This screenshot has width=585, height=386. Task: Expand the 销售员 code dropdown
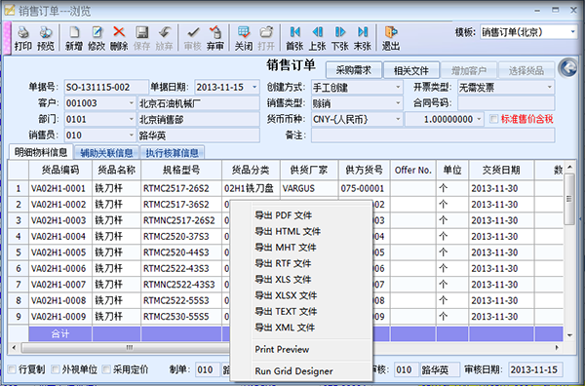132,135
